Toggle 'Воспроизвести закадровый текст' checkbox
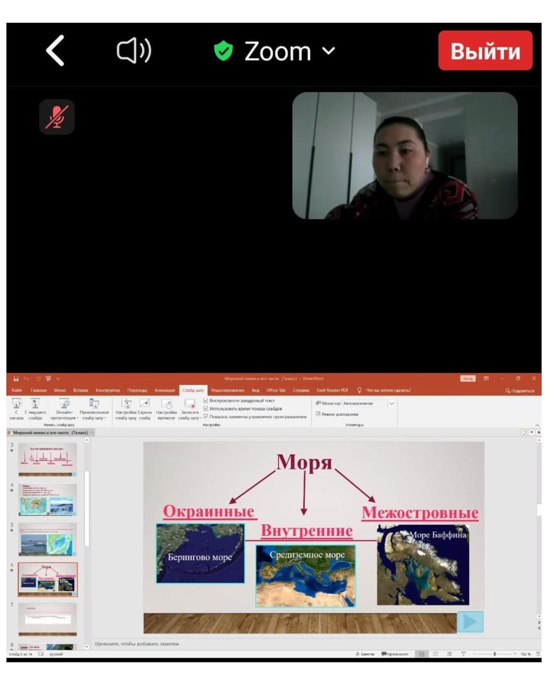The image size is (548, 685). [x=206, y=401]
